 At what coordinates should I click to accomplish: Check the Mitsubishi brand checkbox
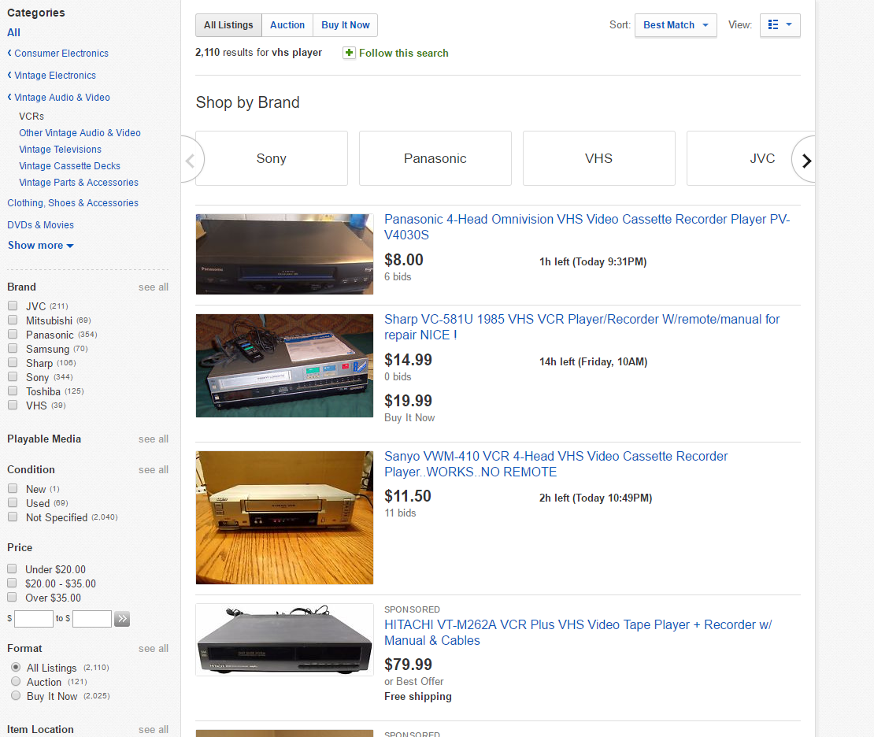point(13,320)
